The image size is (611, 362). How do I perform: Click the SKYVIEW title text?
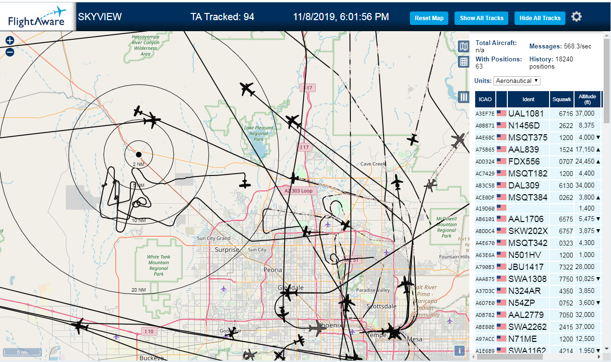100,17
